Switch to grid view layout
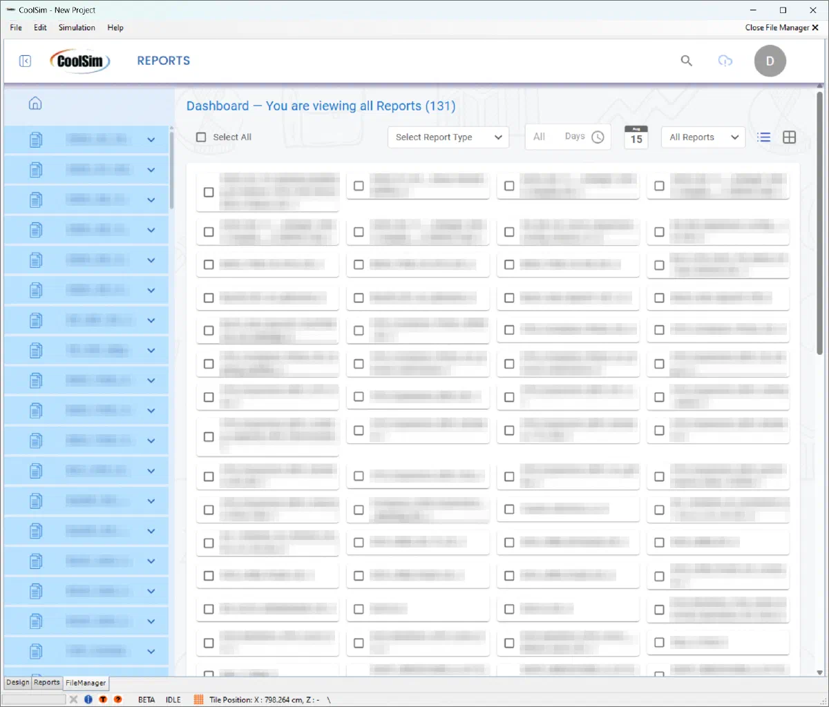This screenshot has height=707, width=829. click(x=789, y=137)
